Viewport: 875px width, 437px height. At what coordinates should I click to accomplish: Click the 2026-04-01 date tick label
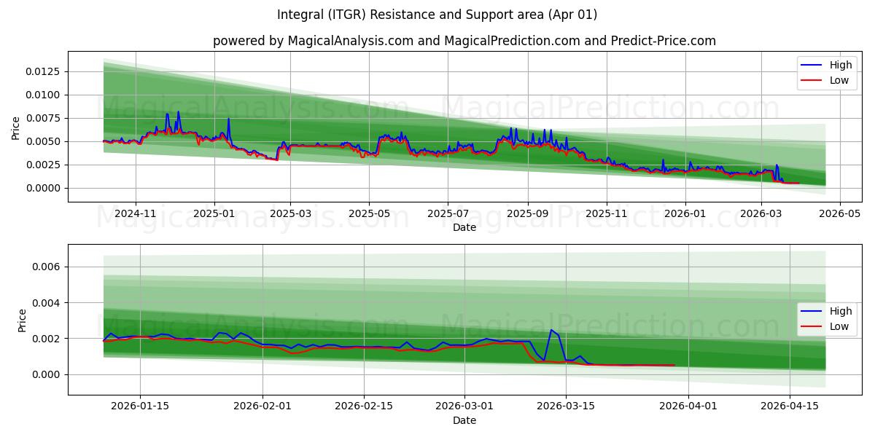689,406
